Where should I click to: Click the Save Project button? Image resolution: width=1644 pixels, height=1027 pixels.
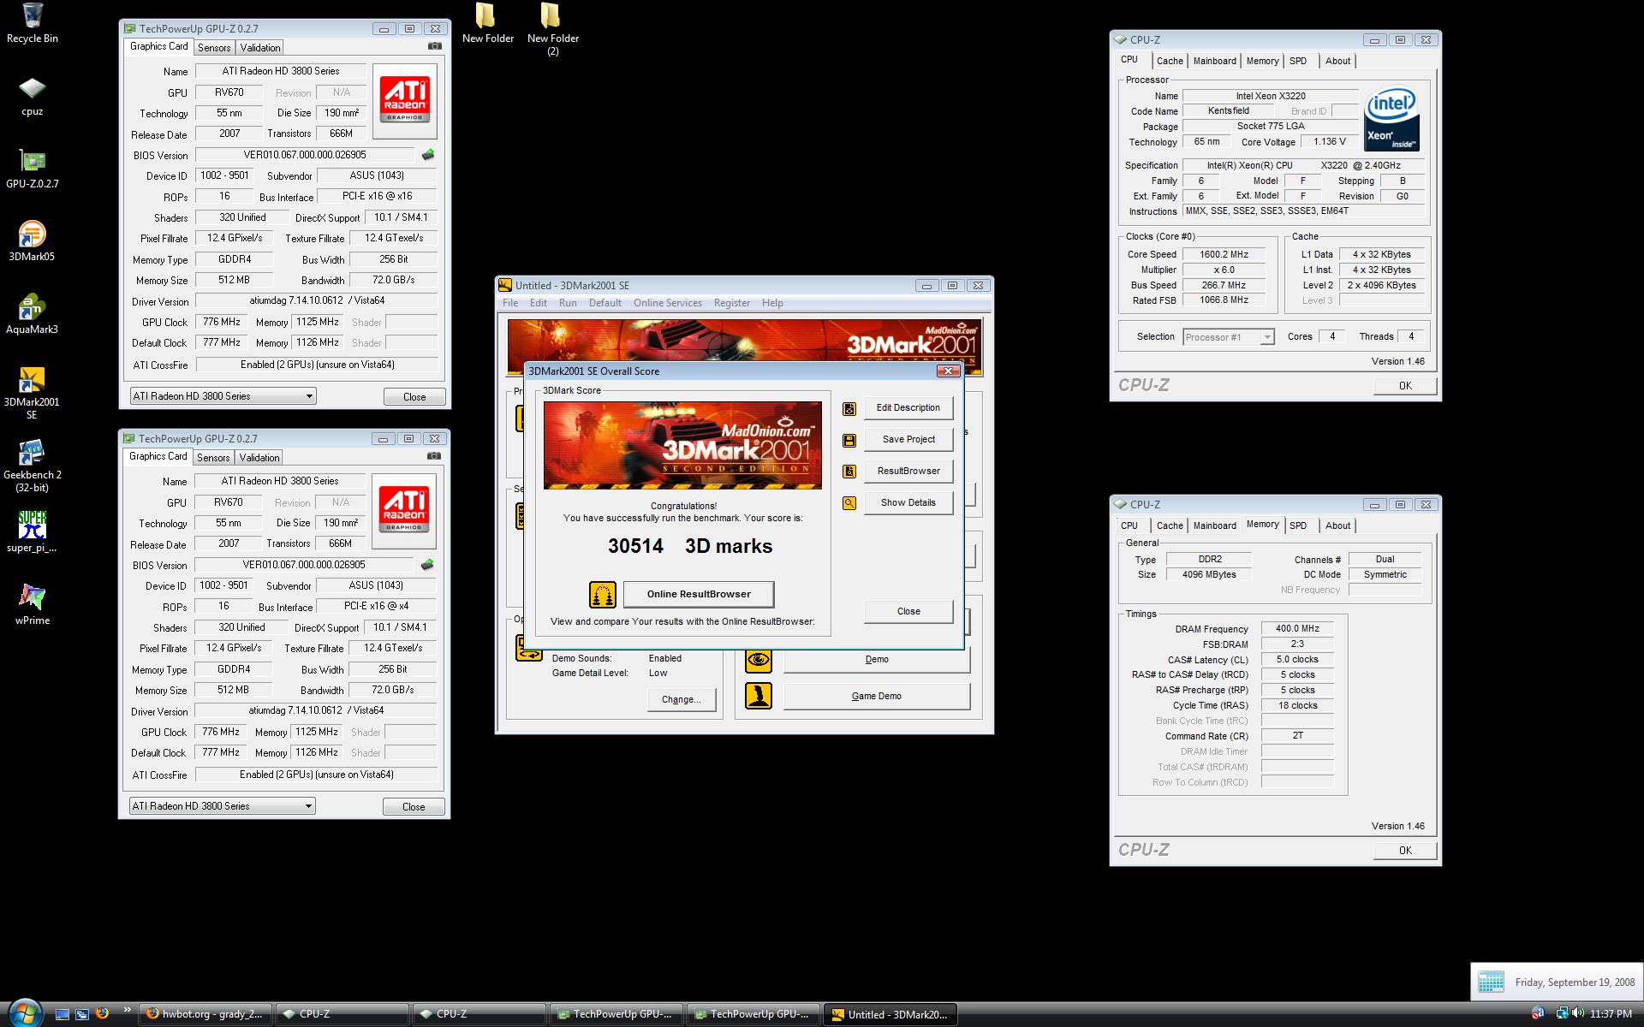908,440
